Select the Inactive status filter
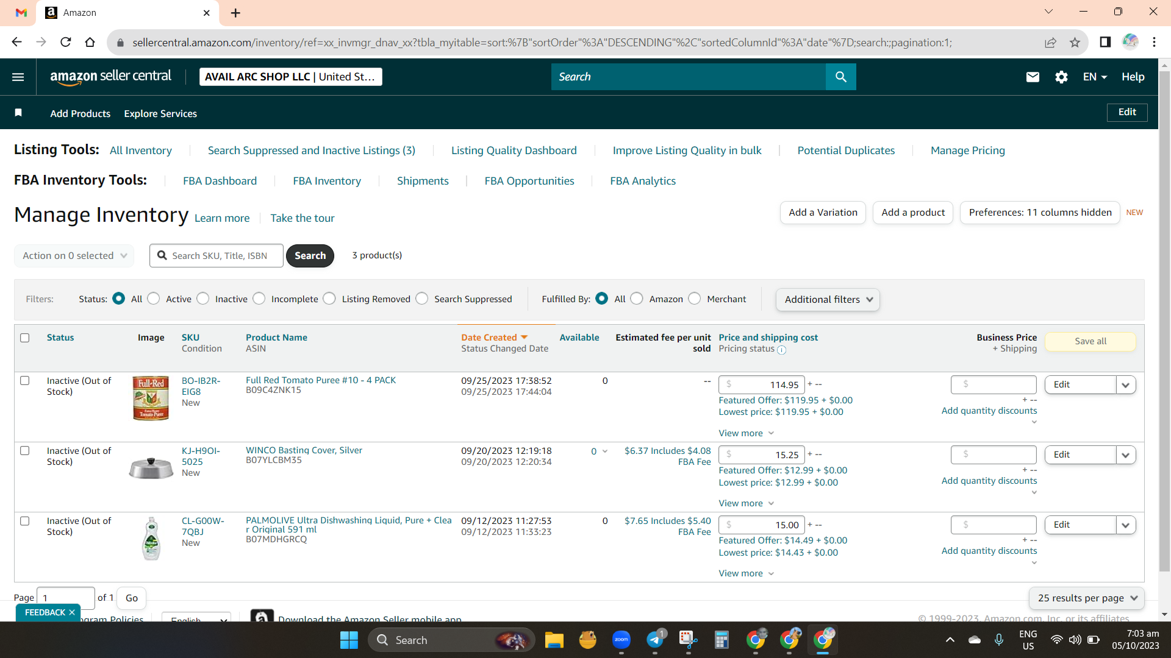This screenshot has width=1171, height=658. click(203, 299)
